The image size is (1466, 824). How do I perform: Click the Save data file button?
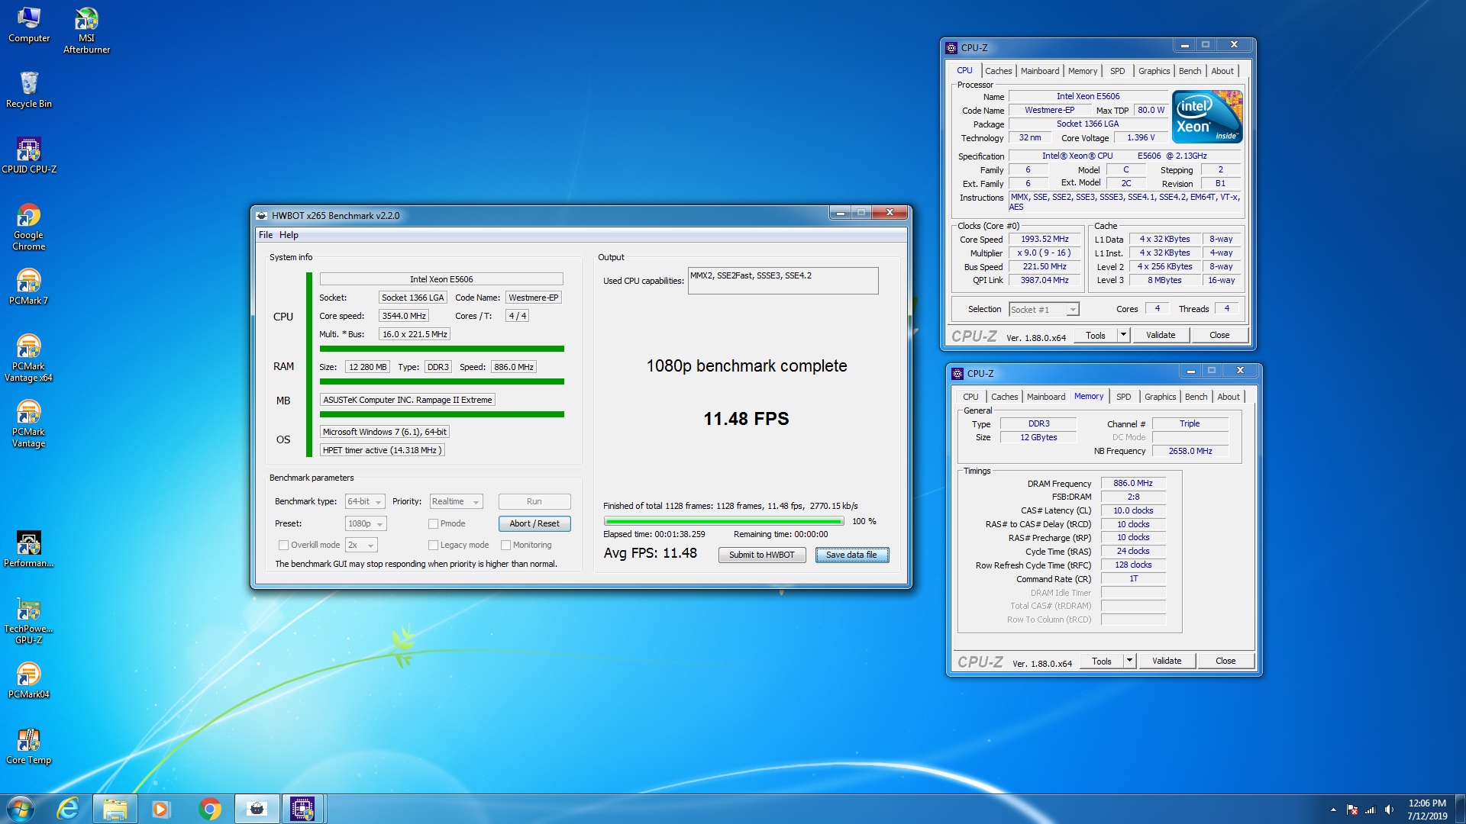pyautogui.click(x=851, y=555)
